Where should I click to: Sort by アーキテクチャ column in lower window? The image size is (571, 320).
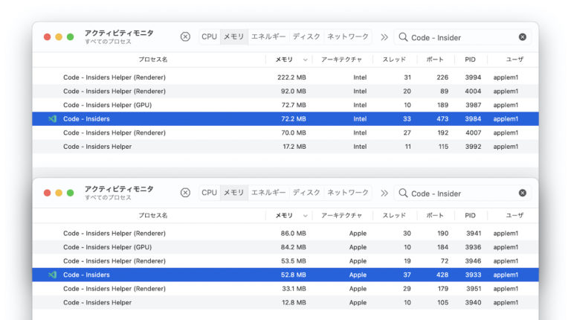(341, 215)
